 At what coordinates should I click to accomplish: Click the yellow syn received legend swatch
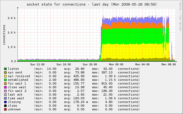[5, 76]
